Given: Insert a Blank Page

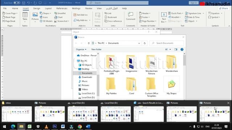Looking at the screenshot, I should [x=9, y=17].
